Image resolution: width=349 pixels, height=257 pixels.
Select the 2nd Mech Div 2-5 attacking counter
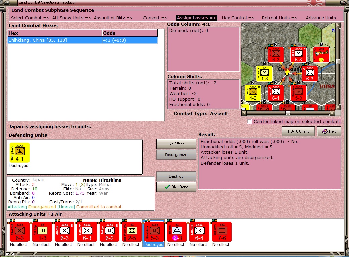pos(132,232)
